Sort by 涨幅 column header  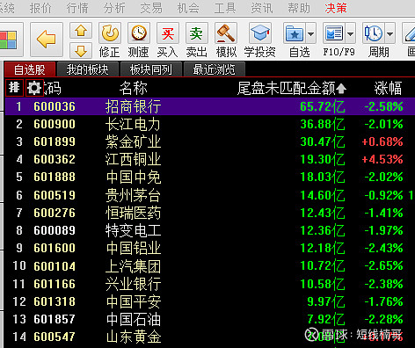388,88
